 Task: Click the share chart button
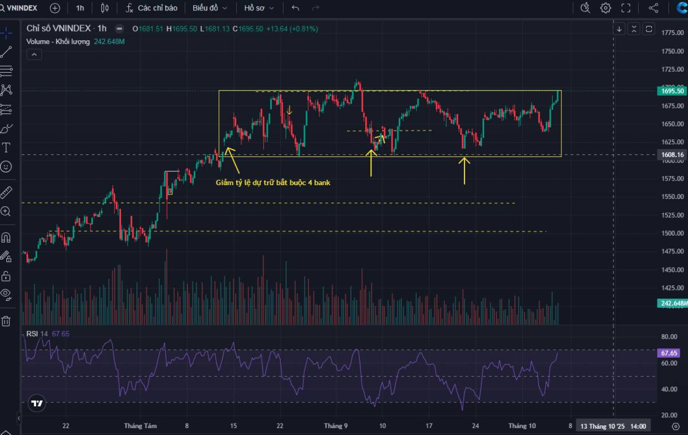coord(653,7)
